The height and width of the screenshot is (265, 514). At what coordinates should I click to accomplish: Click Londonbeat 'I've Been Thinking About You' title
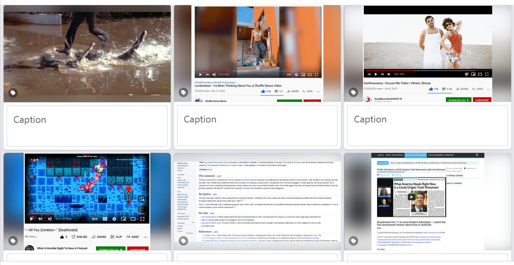coord(238,86)
